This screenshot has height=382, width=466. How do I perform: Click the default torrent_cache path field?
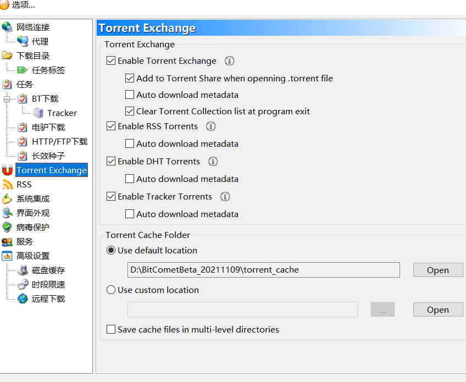[264, 270]
